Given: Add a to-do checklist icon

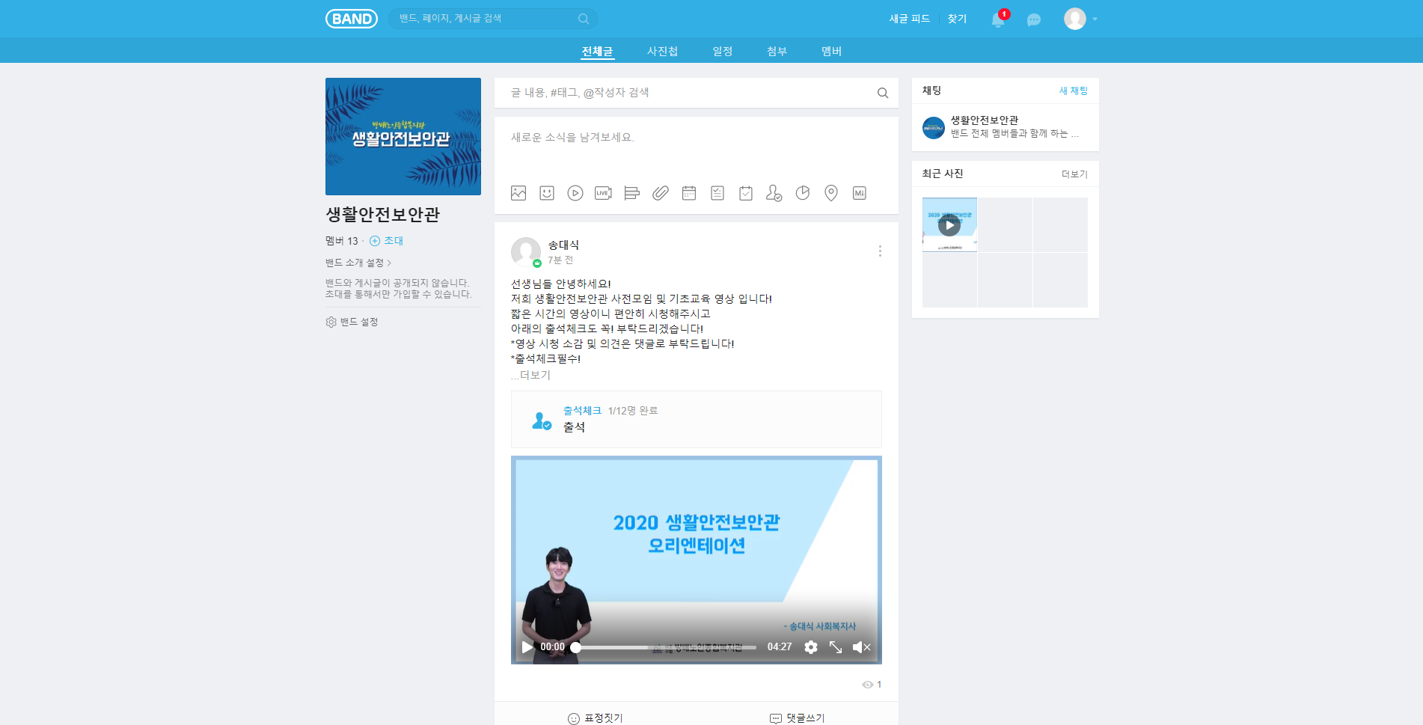Looking at the screenshot, I should click(717, 193).
